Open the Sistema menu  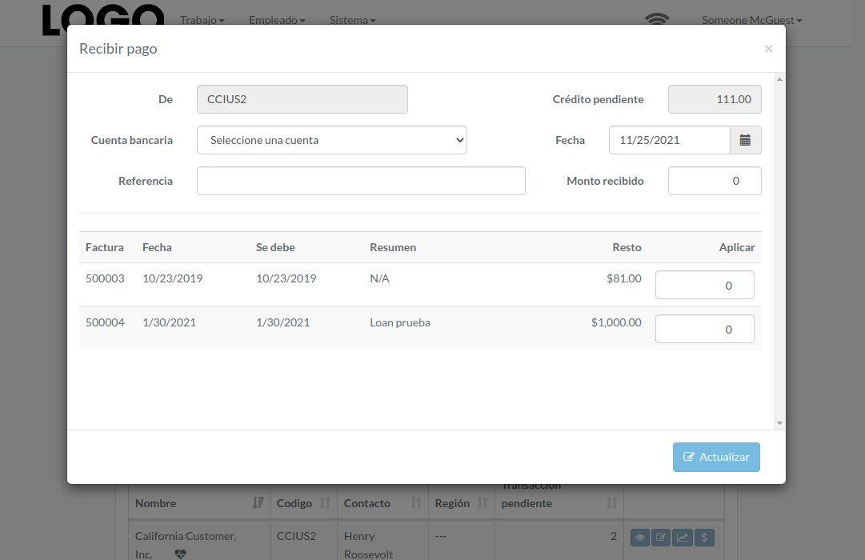coord(353,20)
